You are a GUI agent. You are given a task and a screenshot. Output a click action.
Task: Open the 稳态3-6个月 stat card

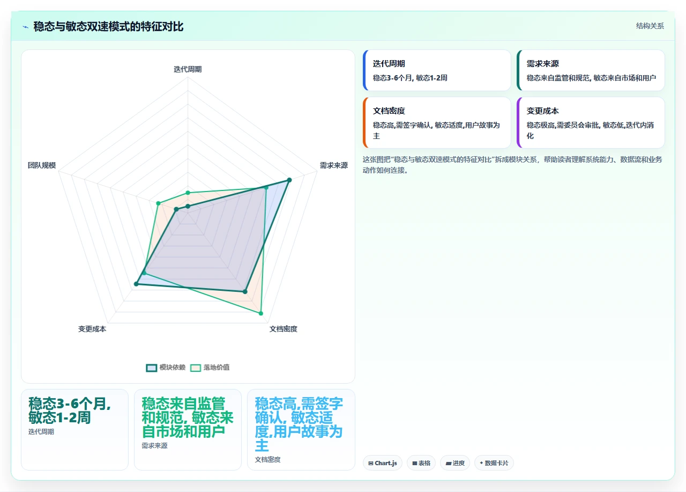[x=74, y=429]
